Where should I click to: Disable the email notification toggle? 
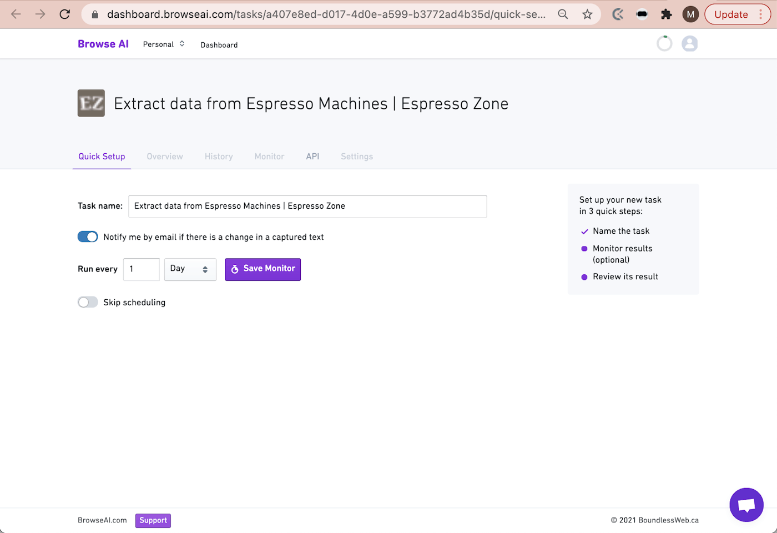[x=88, y=237]
